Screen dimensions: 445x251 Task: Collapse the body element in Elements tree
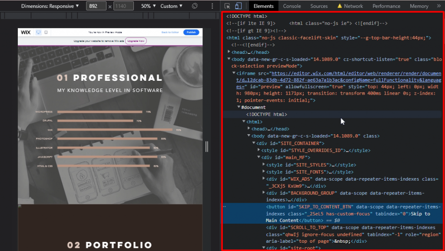click(x=229, y=59)
